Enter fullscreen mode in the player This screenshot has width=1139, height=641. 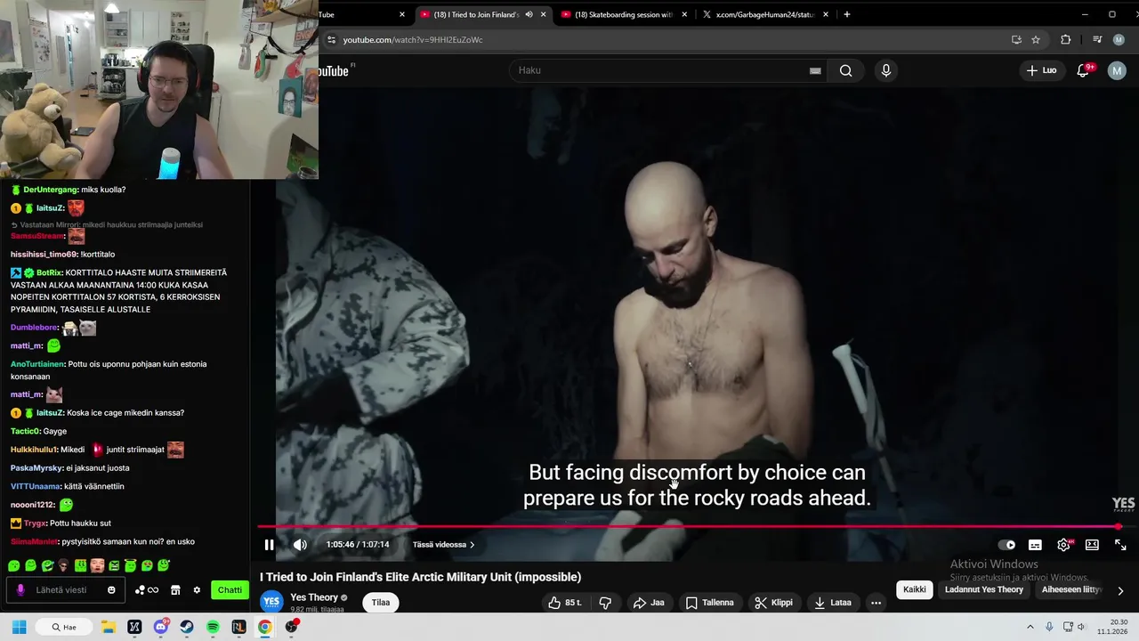point(1120,545)
